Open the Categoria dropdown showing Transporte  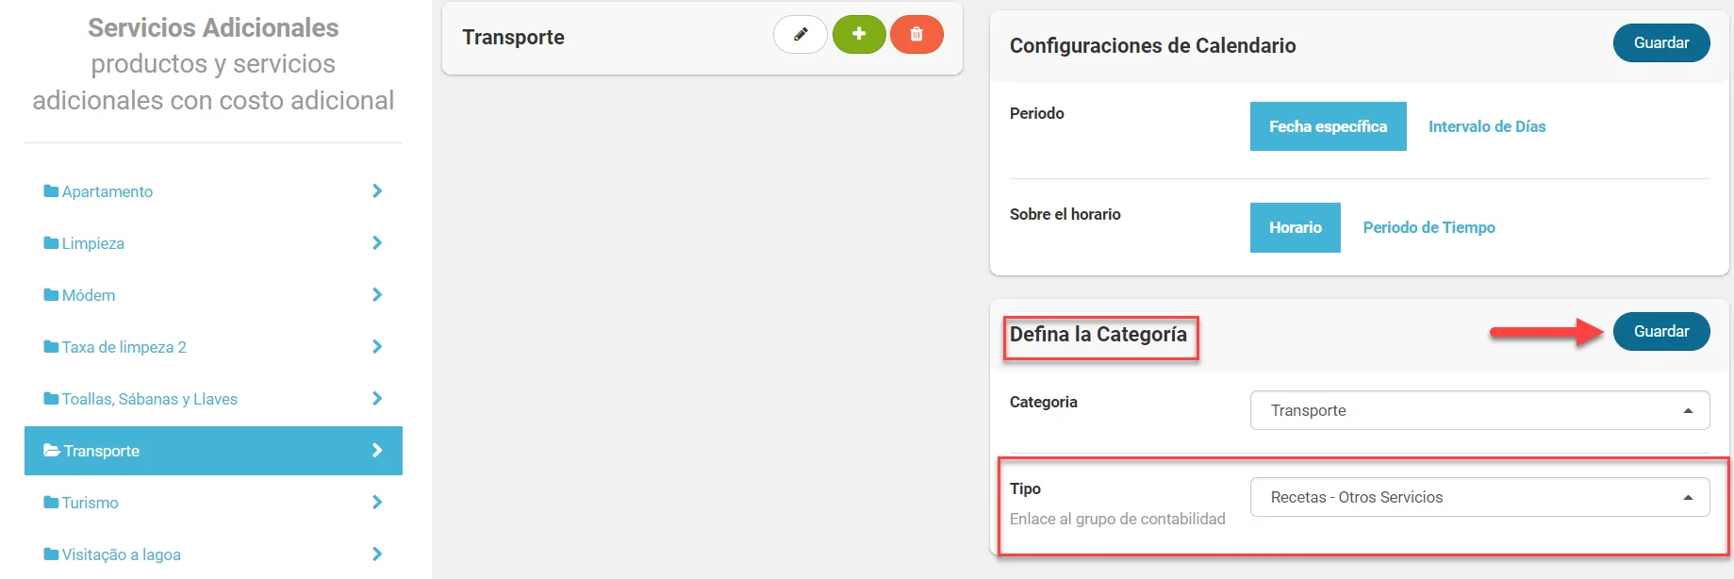pos(1479,410)
